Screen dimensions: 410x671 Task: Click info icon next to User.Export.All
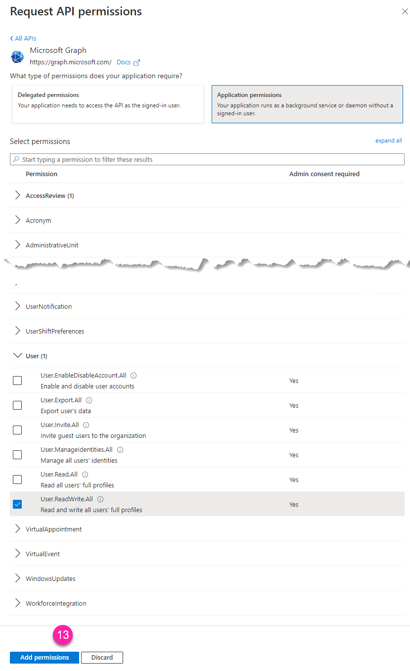pyautogui.click(x=89, y=400)
